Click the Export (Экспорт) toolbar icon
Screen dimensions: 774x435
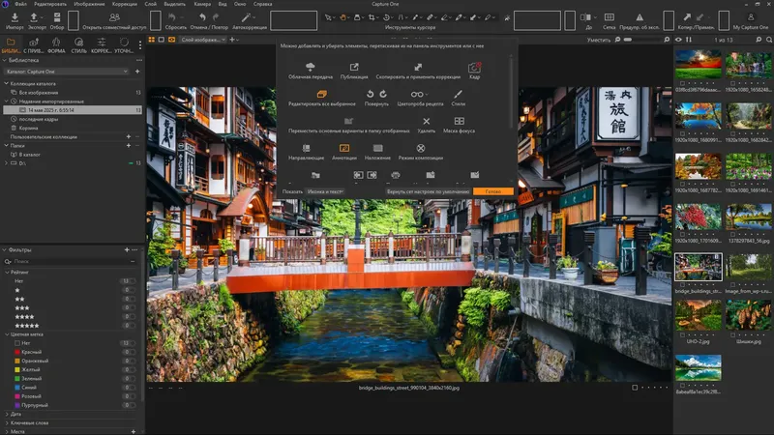[36, 17]
